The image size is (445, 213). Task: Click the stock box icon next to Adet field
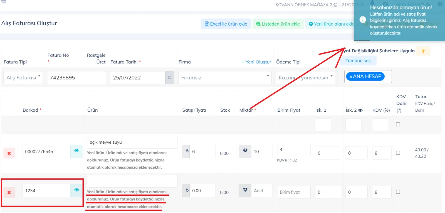click(x=245, y=190)
